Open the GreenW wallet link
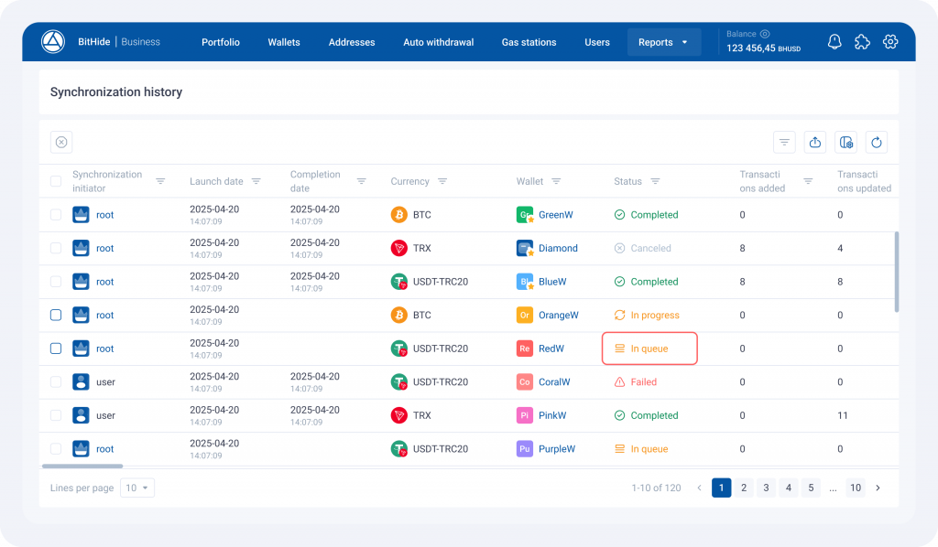938x547 pixels. tap(556, 214)
